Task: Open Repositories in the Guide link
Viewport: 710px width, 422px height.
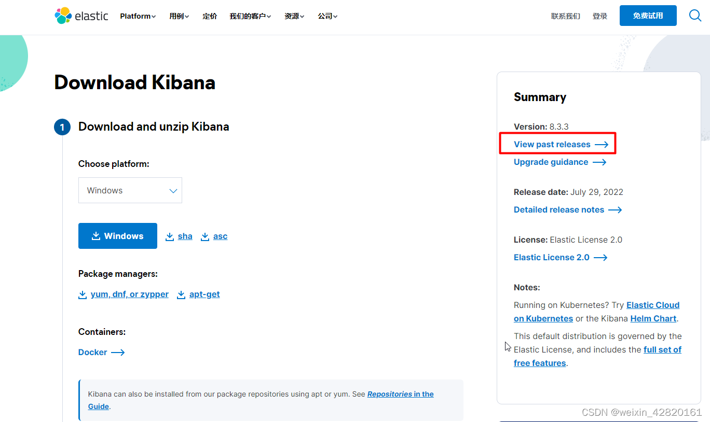Action: (401, 394)
